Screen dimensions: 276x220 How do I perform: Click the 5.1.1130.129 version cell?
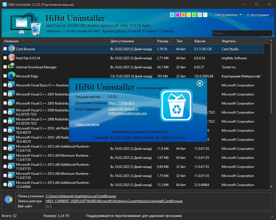click(x=203, y=49)
